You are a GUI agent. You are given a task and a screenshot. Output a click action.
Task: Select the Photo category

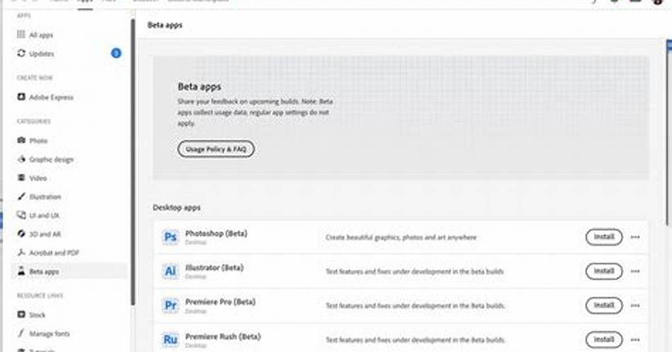[32, 140]
